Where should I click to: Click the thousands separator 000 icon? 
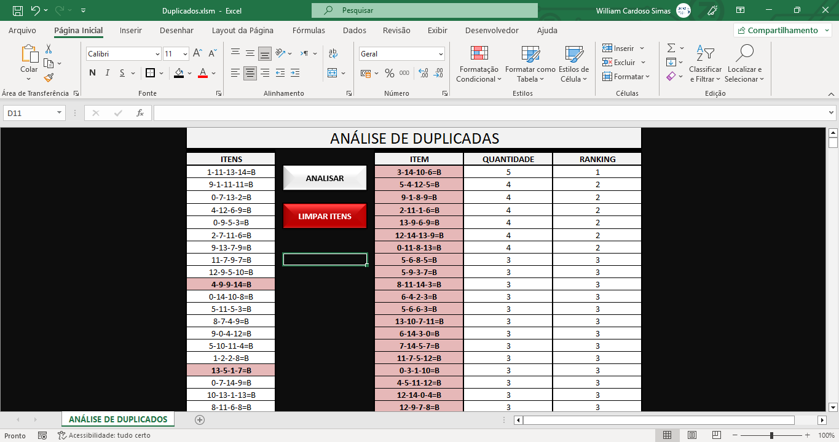coord(404,73)
